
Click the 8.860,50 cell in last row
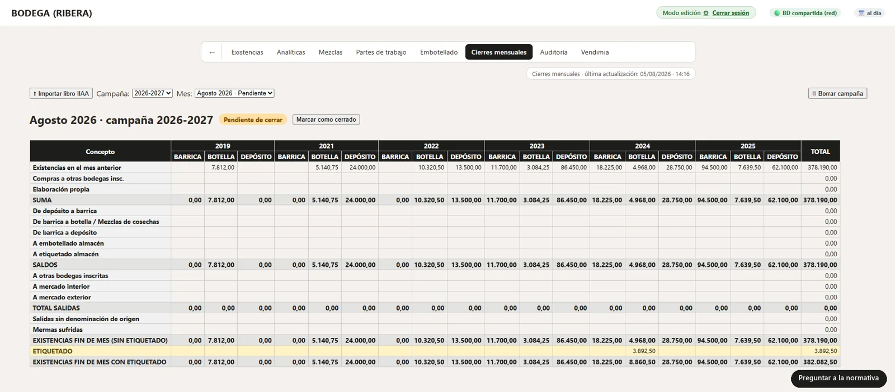(642, 362)
